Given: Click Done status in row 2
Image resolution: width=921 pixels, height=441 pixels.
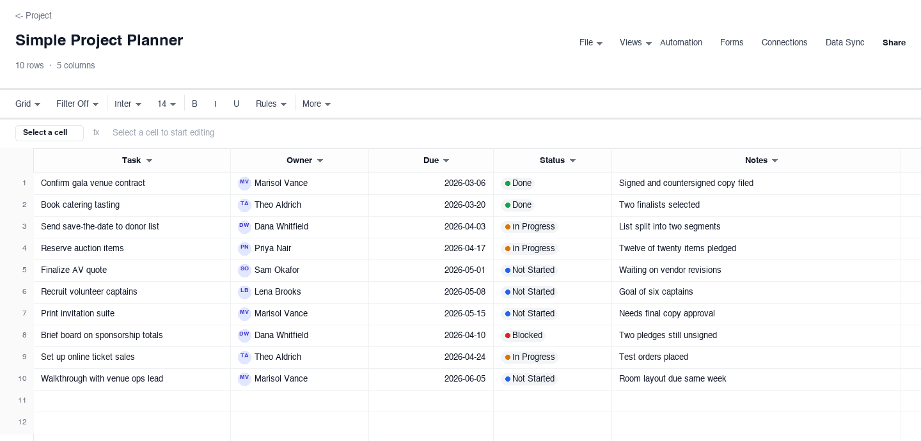Looking at the screenshot, I should (518, 205).
